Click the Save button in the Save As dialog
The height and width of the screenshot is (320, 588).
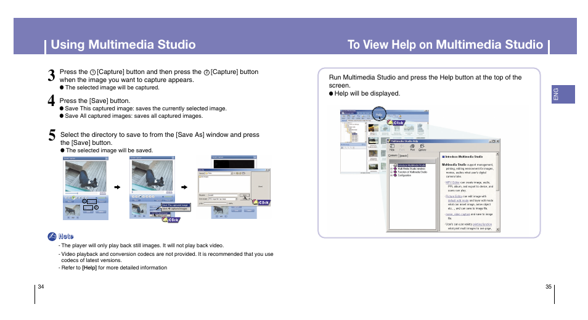click(245, 195)
